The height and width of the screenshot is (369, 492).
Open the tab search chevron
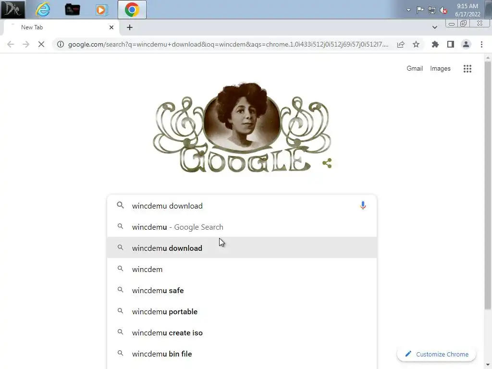click(434, 27)
